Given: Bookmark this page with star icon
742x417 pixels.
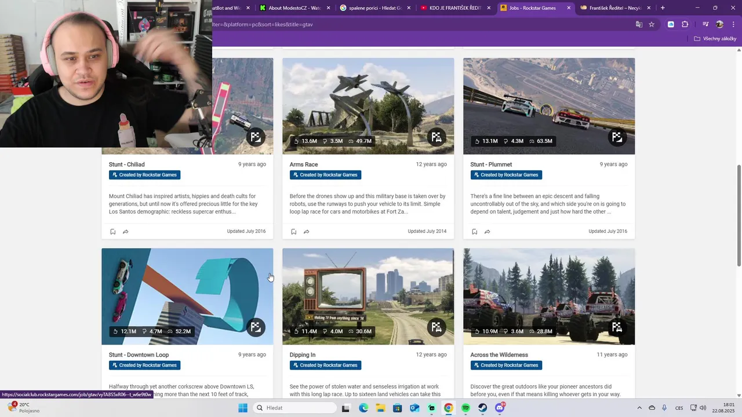Looking at the screenshot, I should coord(652,24).
